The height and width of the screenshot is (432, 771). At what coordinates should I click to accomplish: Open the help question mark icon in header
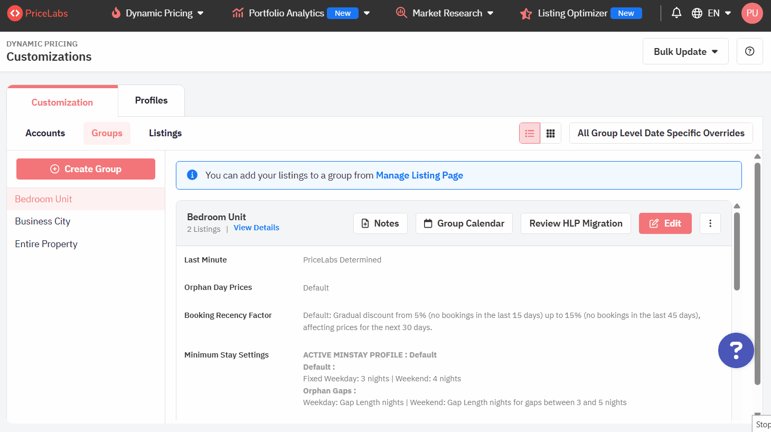pyautogui.click(x=749, y=51)
